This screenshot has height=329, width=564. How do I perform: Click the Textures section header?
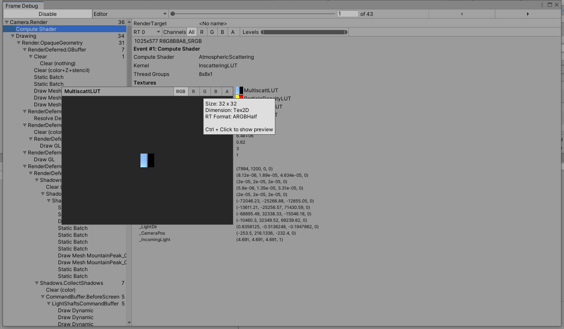coord(145,83)
